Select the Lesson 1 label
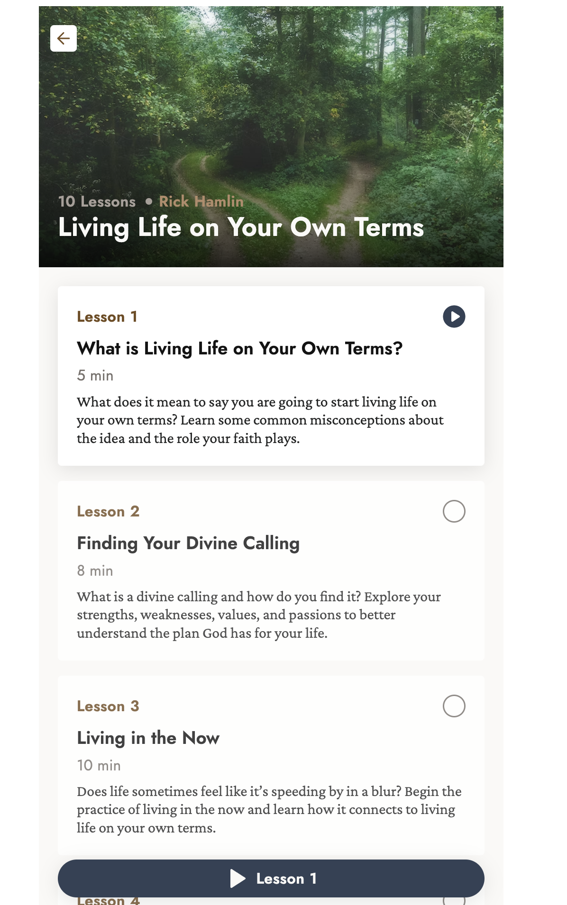Image resolution: width=567 pixels, height=905 pixels. (x=107, y=317)
